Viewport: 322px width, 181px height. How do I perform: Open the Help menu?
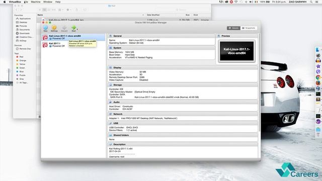pos(58,2)
